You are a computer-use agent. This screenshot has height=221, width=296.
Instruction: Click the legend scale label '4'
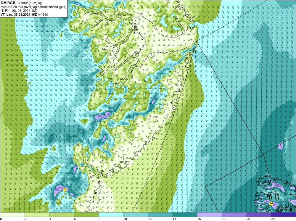(50, 219)
